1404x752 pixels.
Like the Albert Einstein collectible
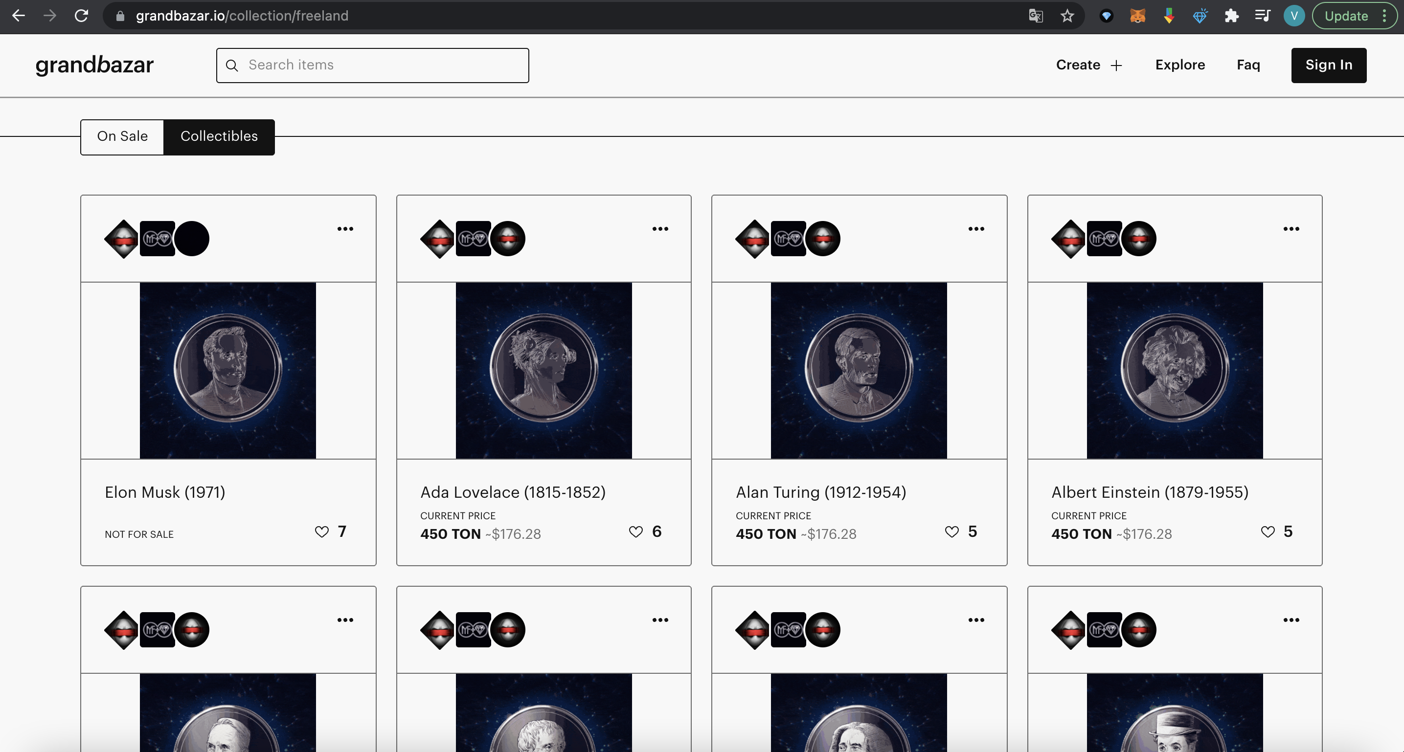pos(1268,531)
